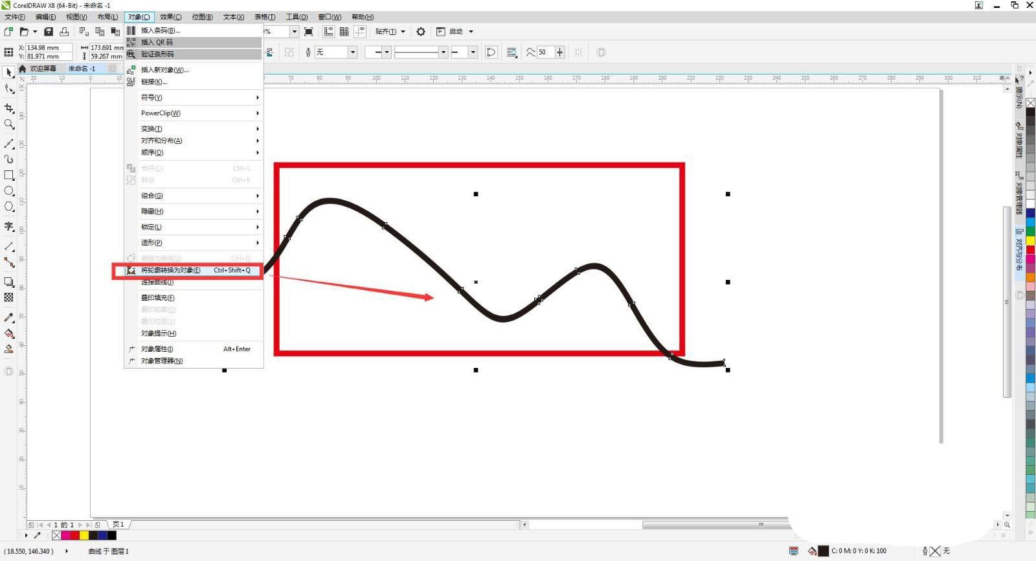
Task: Select the Rectangle tool
Action: click(x=9, y=175)
